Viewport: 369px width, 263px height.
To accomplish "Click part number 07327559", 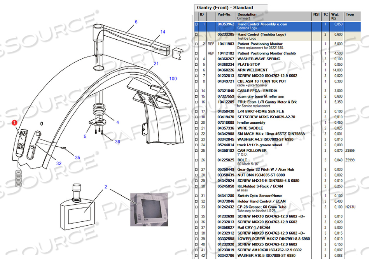I will pos(226,96).
